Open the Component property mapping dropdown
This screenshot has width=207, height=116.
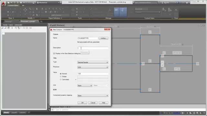click(x=93, y=96)
